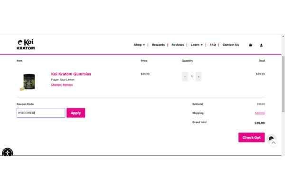285x190 pixels.
Task: Open the chat bubble icon
Action: click(271, 138)
